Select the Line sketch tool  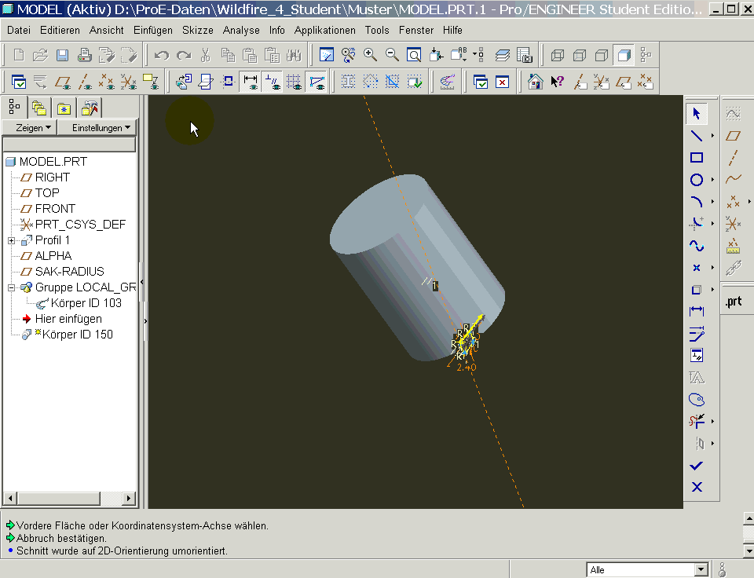tap(697, 136)
